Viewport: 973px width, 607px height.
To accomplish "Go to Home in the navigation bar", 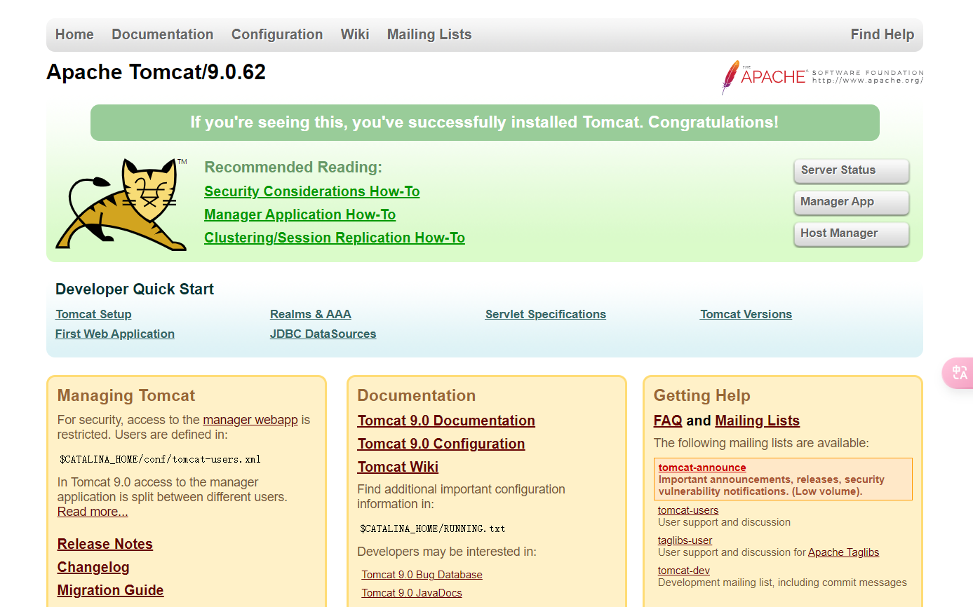I will click(x=74, y=34).
